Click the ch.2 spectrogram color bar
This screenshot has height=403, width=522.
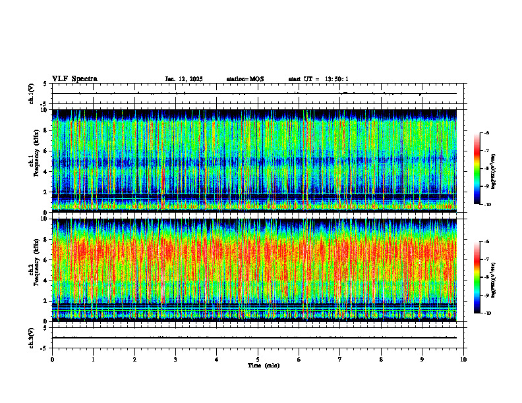coord(477,277)
